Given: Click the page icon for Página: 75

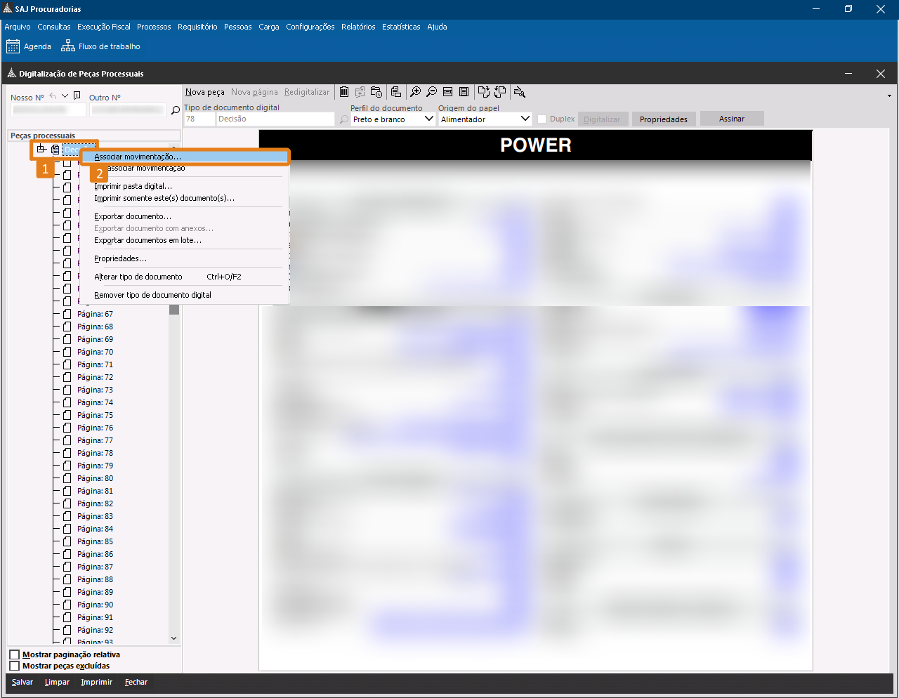Looking at the screenshot, I should click(67, 415).
